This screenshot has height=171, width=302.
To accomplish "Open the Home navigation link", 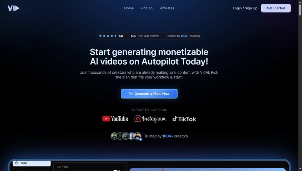I will coord(129,8).
